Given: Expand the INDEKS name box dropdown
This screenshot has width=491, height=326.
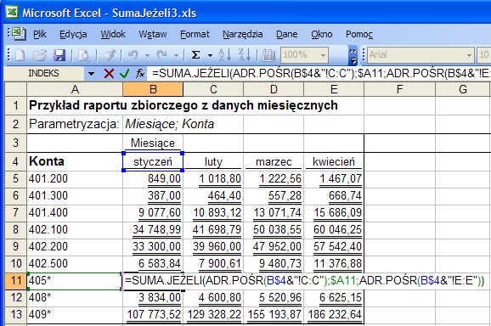Looking at the screenshot, I should point(91,74).
